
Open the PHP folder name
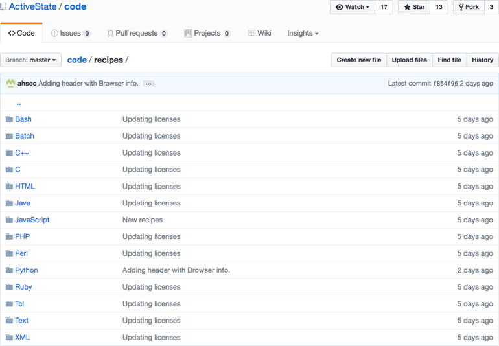click(22, 236)
